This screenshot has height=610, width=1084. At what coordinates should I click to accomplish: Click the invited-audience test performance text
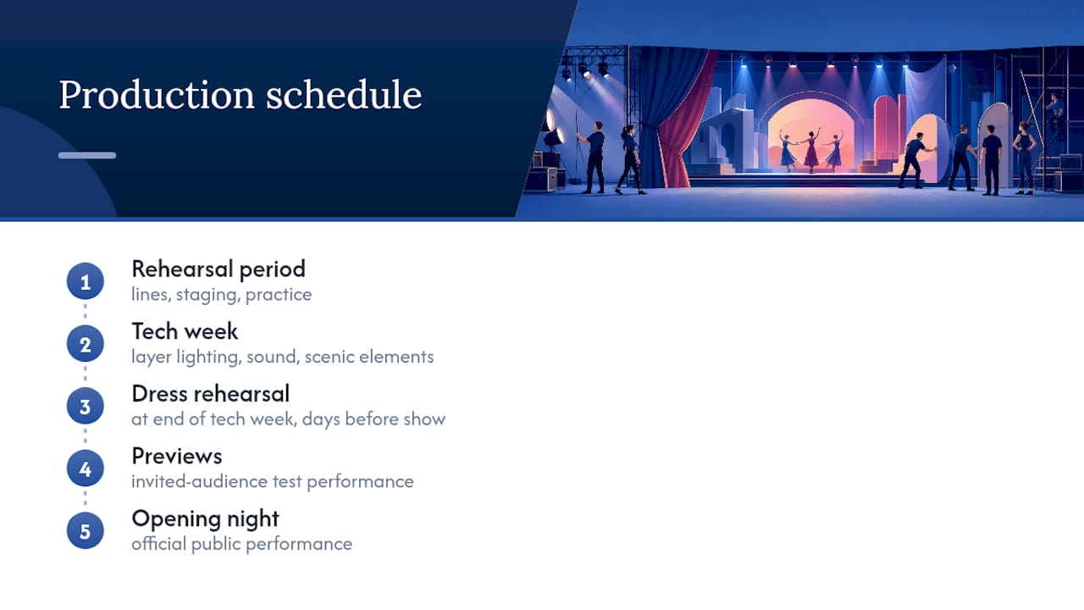[x=272, y=481]
